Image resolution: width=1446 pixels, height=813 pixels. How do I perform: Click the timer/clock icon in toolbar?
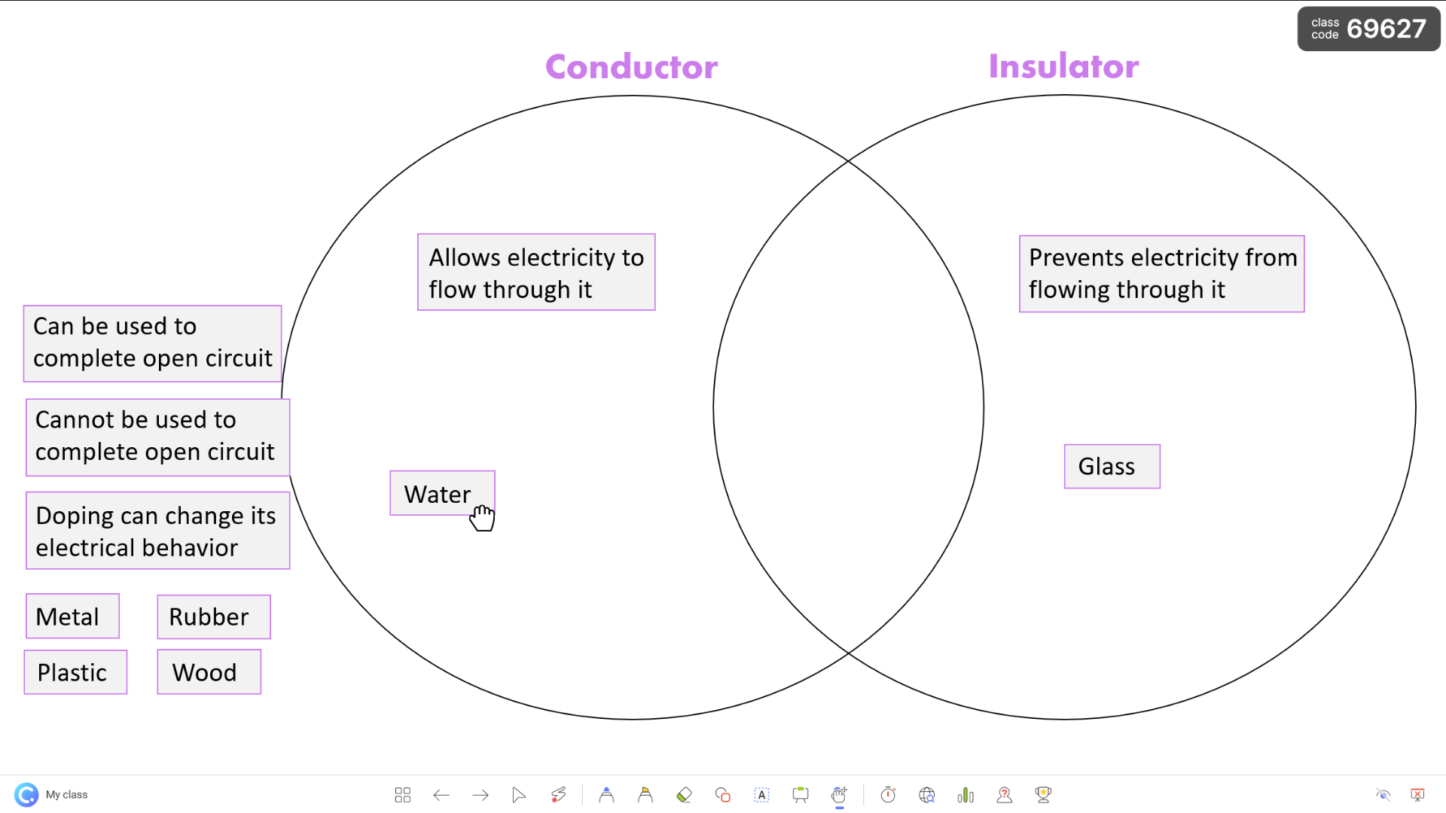[887, 794]
